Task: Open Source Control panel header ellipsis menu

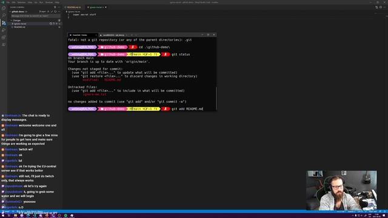Action: click(x=59, y=7)
